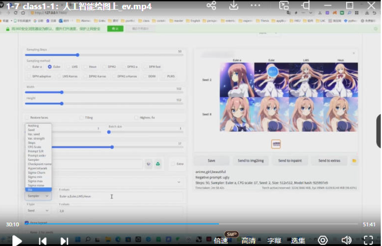This screenshot has height=246, width=382.
Task: Click the generated grid thumbnail below the preview
Action: click(x=276, y=144)
